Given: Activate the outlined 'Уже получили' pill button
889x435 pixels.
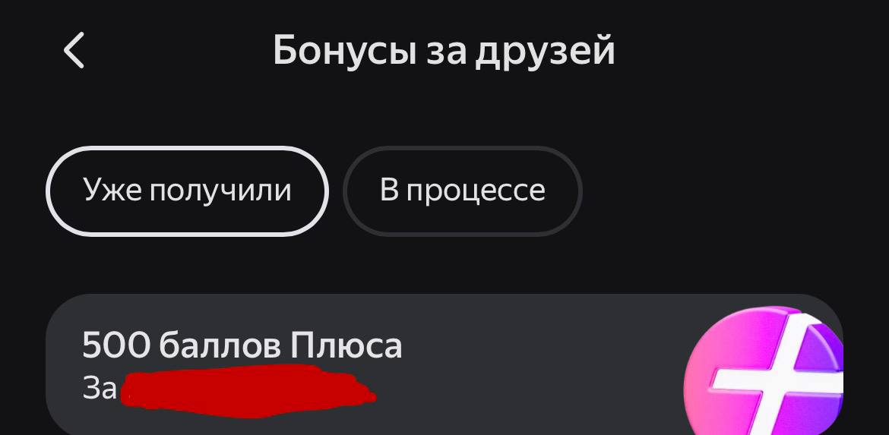Looking at the screenshot, I should [187, 191].
